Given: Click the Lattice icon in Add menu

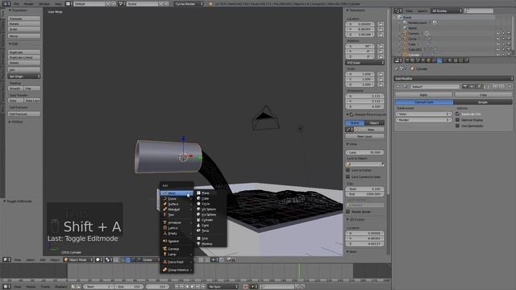Looking at the screenshot, I should (x=164, y=228).
